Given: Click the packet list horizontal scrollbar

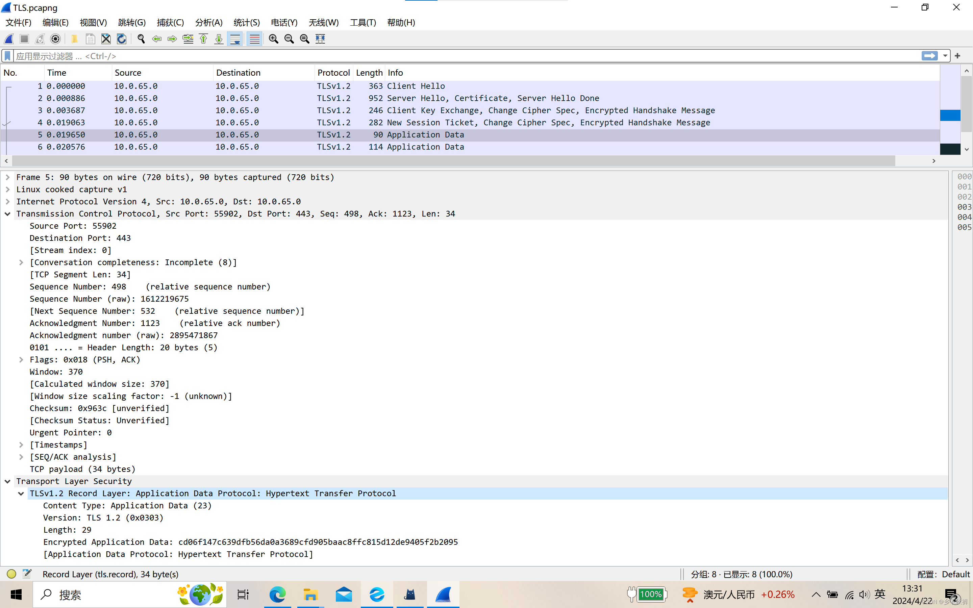Looking at the screenshot, I should 453,161.
